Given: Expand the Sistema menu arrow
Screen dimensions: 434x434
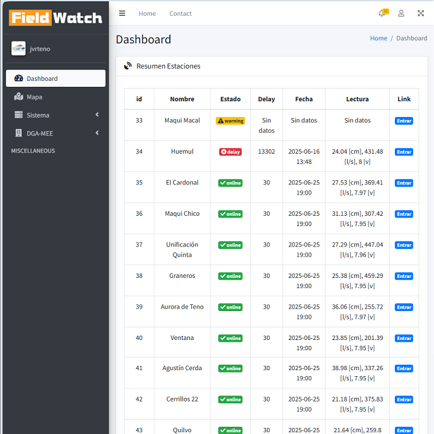Looking at the screenshot, I should pos(97,115).
